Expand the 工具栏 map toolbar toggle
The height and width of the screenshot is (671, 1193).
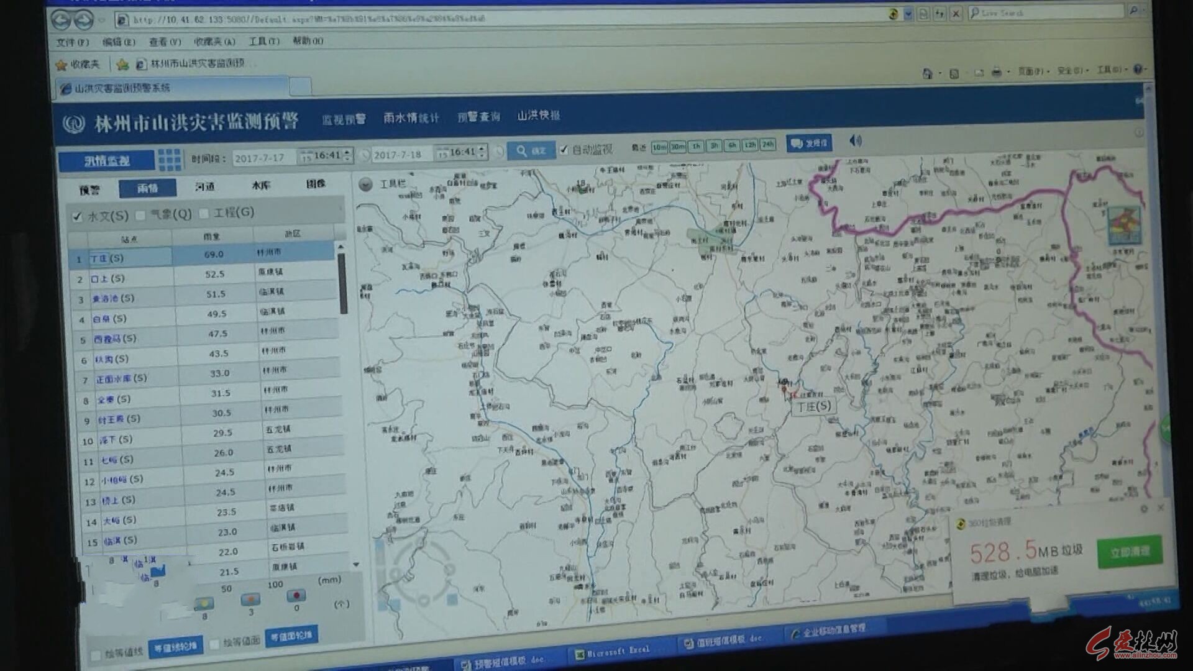(365, 185)
